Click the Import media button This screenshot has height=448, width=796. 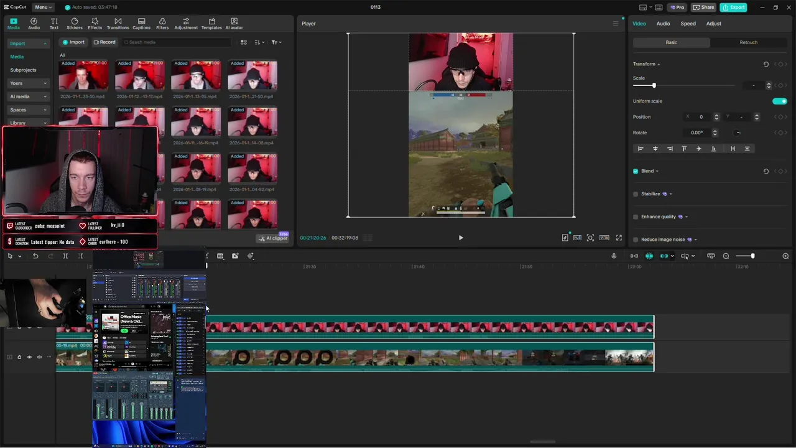pos(73,42)
